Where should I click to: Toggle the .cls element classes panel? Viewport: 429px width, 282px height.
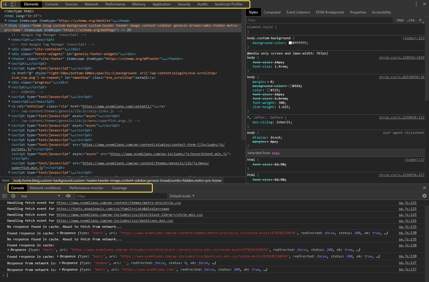click(411, 20)
